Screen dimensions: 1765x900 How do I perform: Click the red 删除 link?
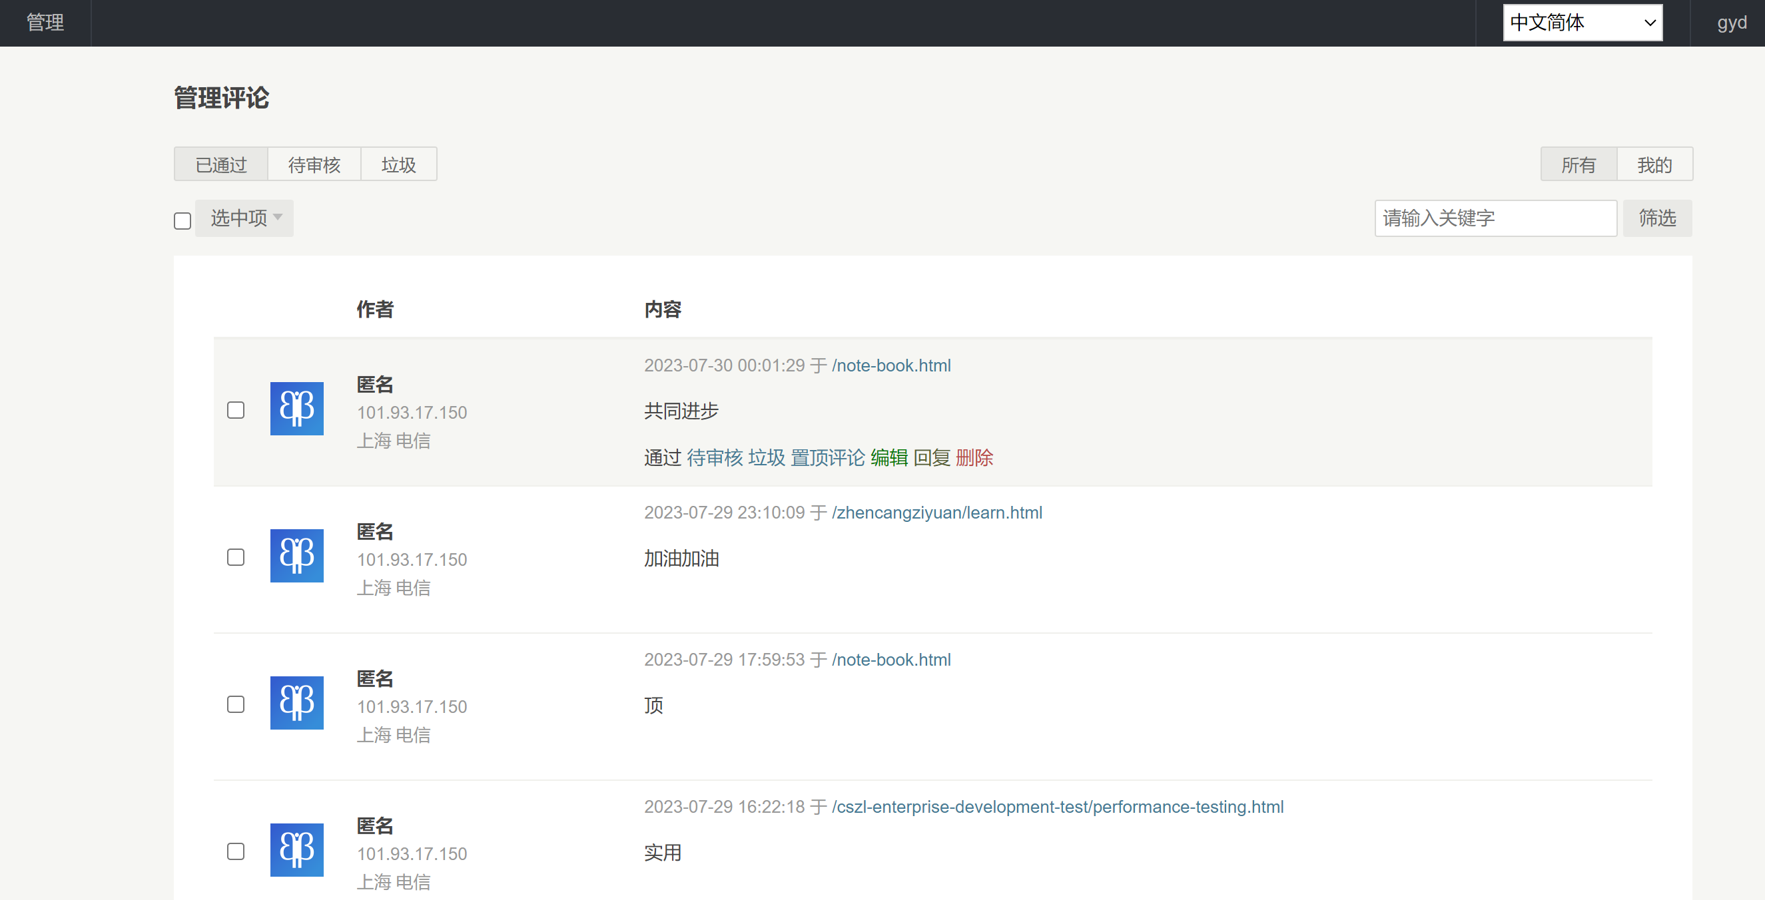(x=974, y=457)
